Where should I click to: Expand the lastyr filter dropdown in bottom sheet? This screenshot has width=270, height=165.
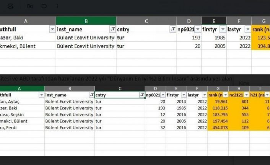(x=205, y=95)
